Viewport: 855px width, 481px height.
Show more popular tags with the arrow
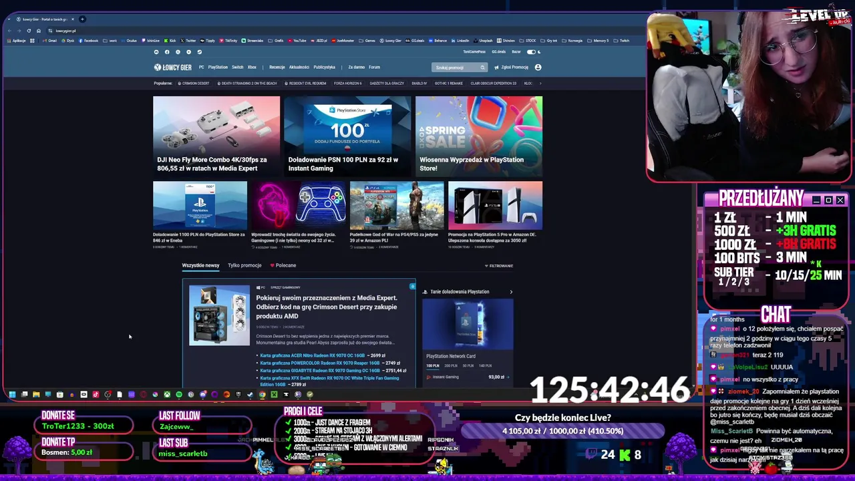[x=540, y=84]
